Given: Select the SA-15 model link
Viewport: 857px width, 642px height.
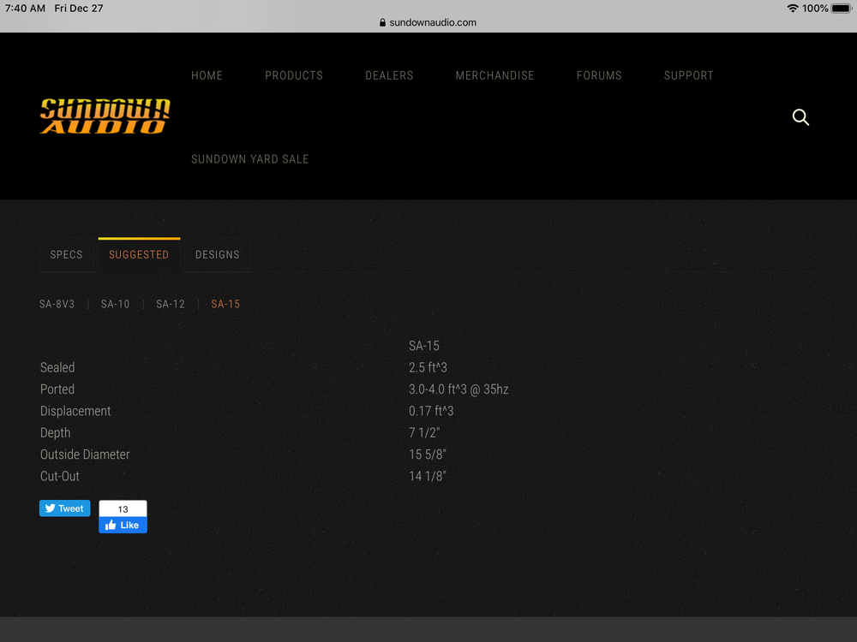Looking at the screenshot, I should 225,304.
